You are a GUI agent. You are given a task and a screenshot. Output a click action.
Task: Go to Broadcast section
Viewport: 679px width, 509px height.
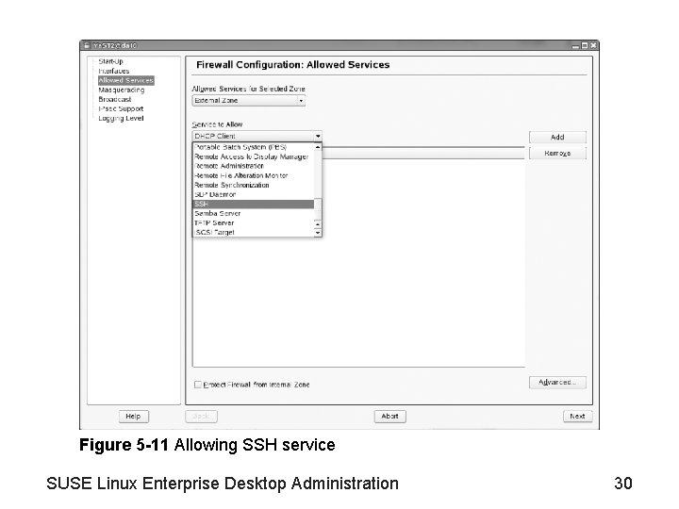(x=115, y=100)
